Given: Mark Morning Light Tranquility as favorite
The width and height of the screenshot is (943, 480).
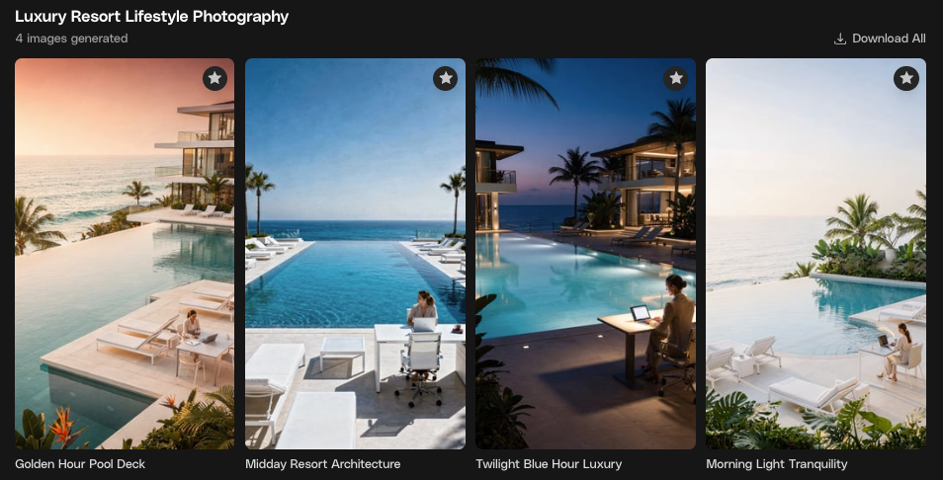Looking at the screenshot, I should point(905,79).
